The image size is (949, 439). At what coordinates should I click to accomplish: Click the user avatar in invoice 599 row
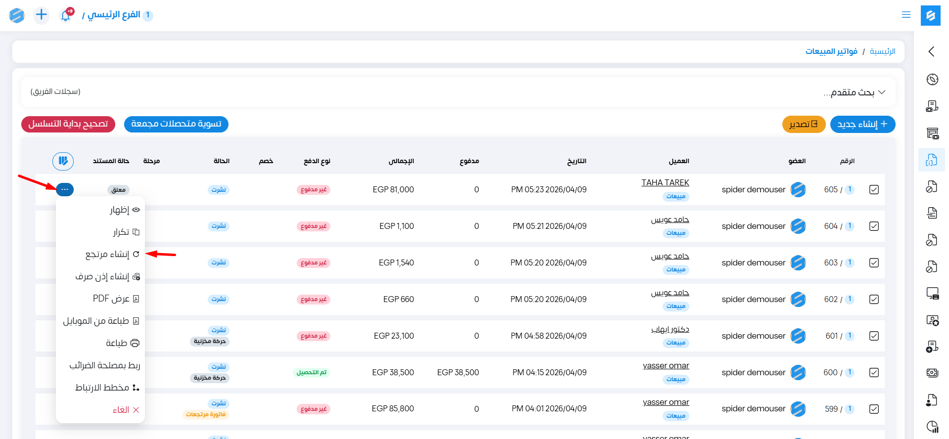(x=798, y=409)
